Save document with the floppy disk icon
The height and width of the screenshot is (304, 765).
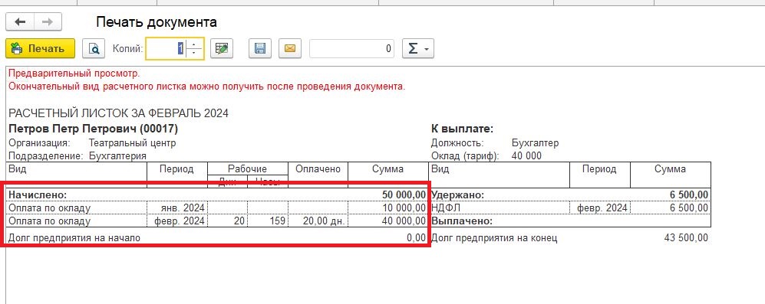(259, 49)
